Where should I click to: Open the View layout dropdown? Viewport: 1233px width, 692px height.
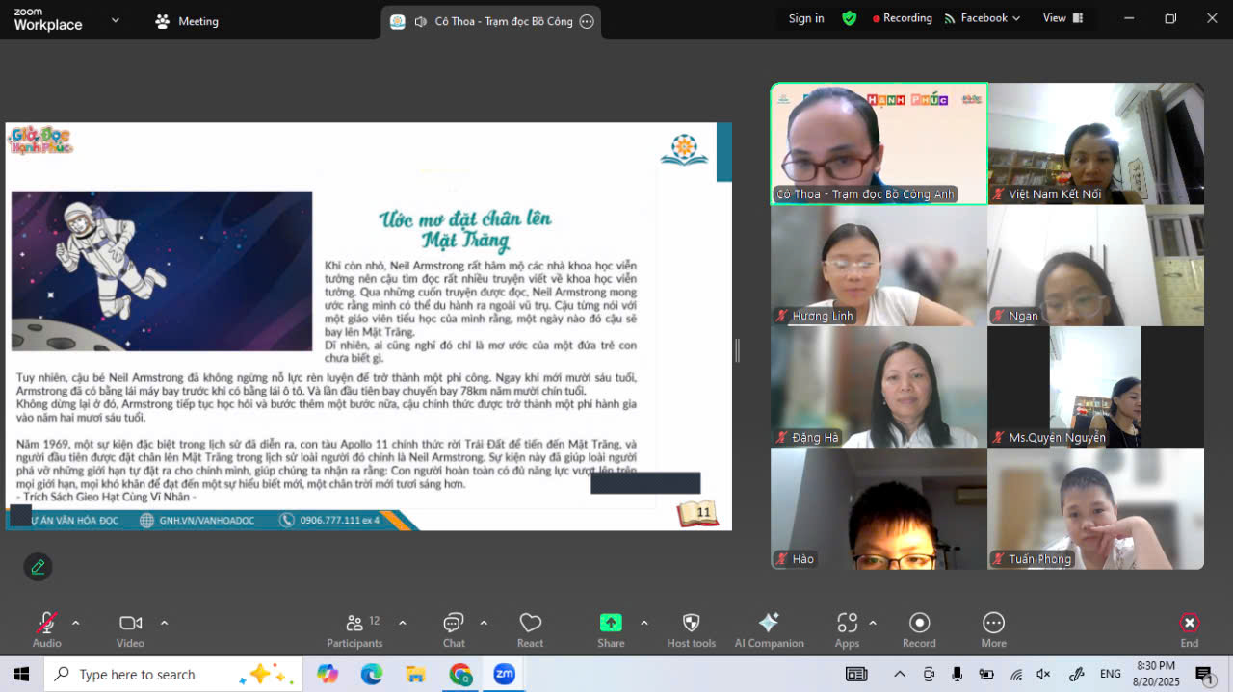1062,18
